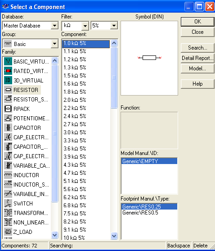Viewport: 215px width, 251px height.
Task: Select Generic\EMPTY model entry
Action: (149, 161)
